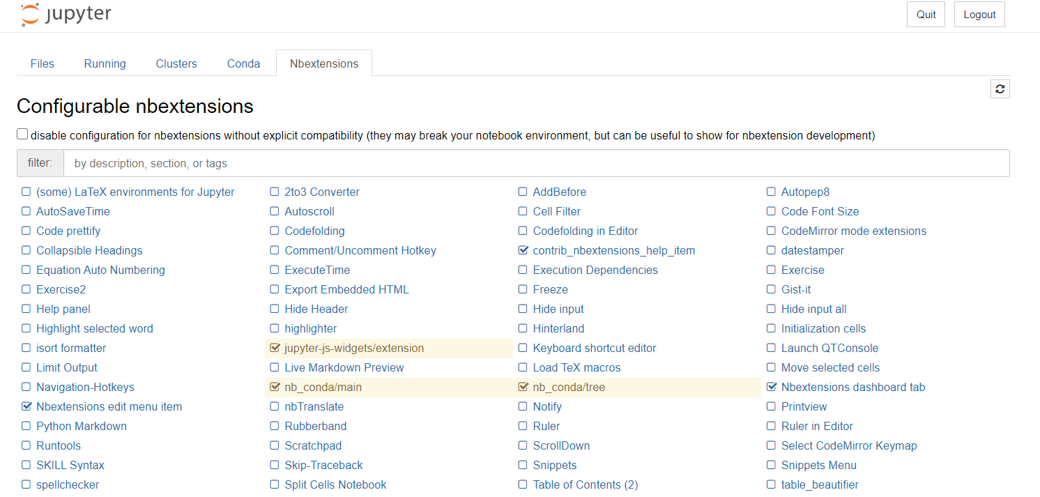Open the Clusters tab

176,63
